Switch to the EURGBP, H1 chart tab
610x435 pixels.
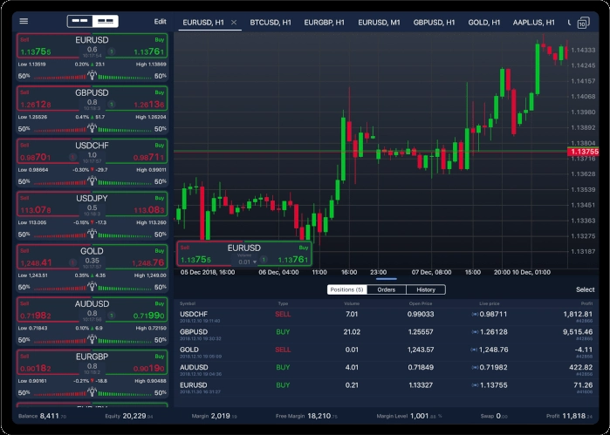(x=324, y=23)
